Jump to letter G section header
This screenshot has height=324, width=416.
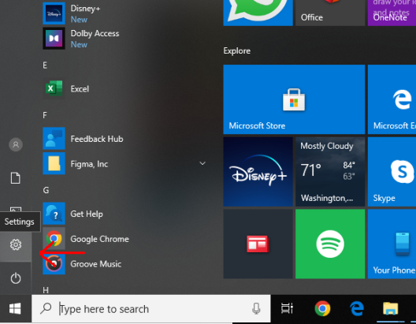point(46,190)
